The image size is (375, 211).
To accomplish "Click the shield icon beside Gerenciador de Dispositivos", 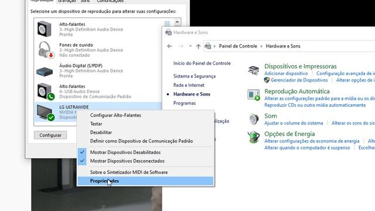I will tap(267, 80).
